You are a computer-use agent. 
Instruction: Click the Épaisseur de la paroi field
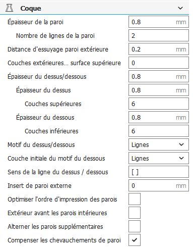tap(159, 22)
